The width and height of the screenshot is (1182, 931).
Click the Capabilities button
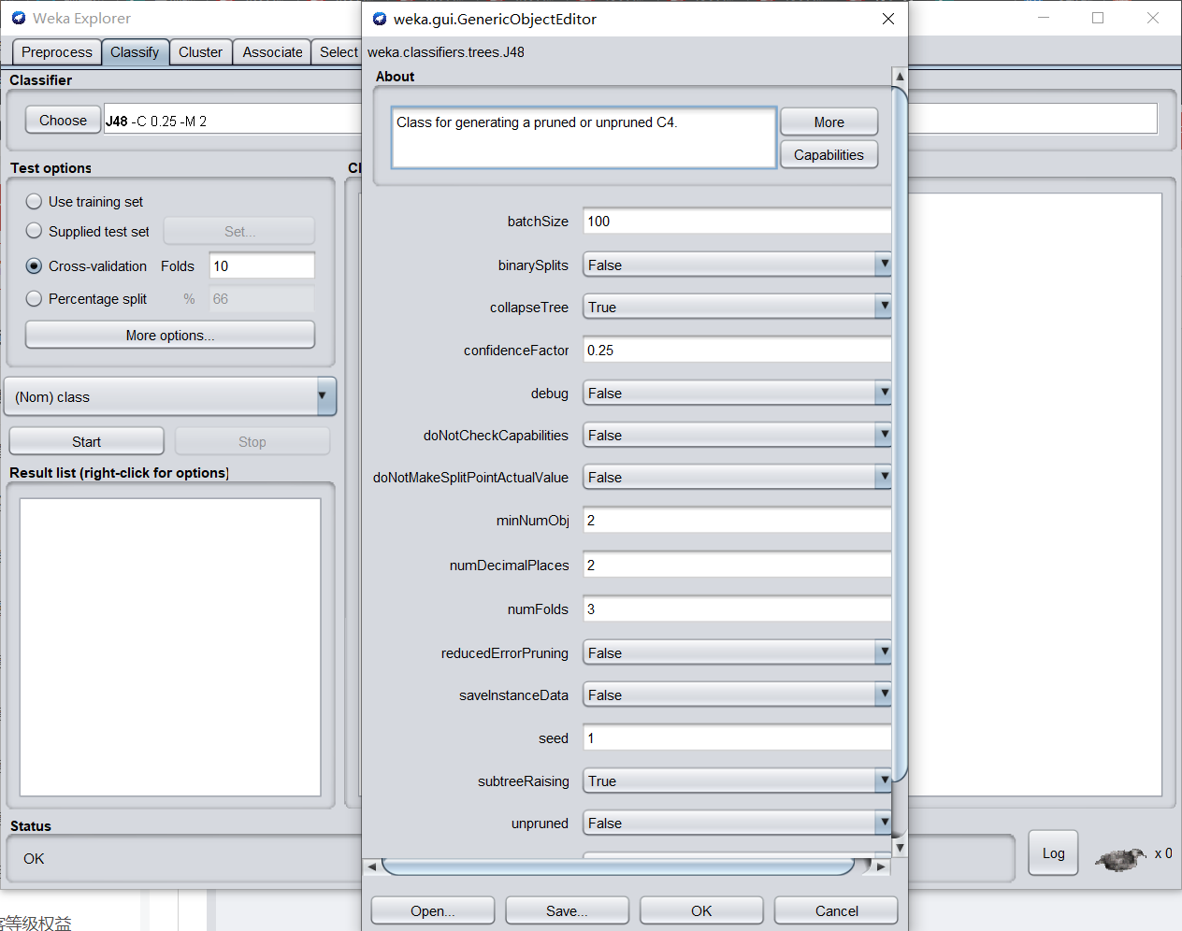click(829, 154)
